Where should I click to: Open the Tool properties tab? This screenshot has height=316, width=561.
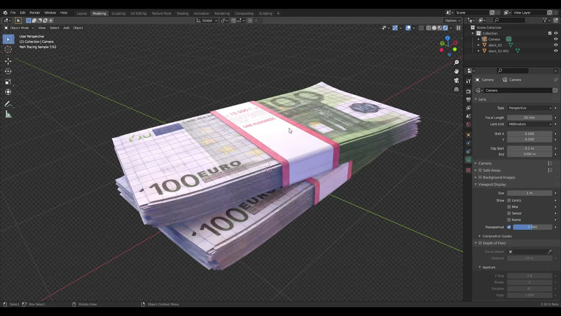pos(469,80)
